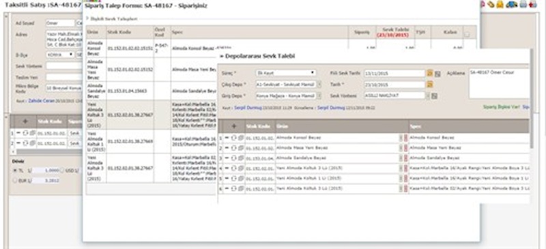Click vertical scrollbar of Depolararası Sevk Talebi panel
Screen dimensions: 546x249
click(x=531, y=98)
